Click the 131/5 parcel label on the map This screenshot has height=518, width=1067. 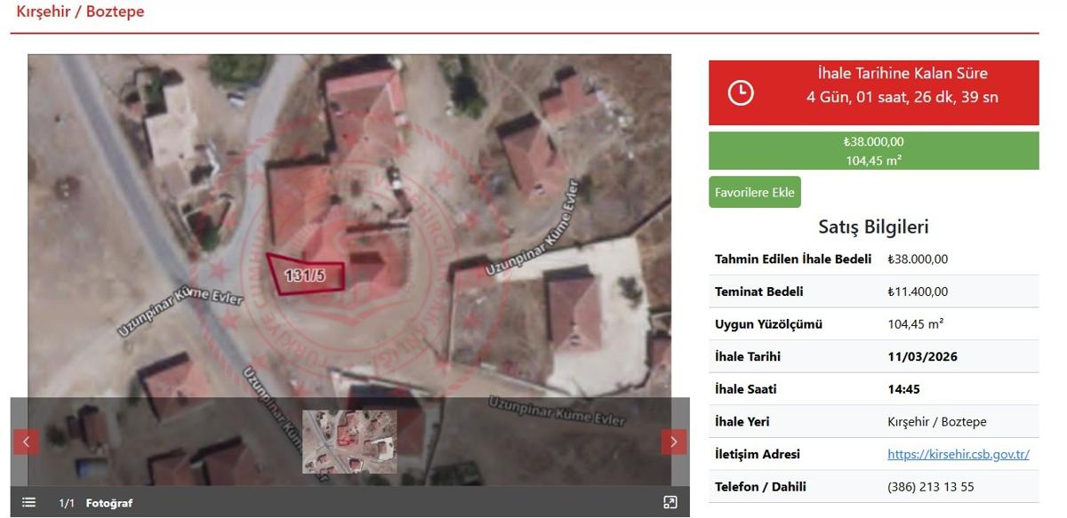305,276
